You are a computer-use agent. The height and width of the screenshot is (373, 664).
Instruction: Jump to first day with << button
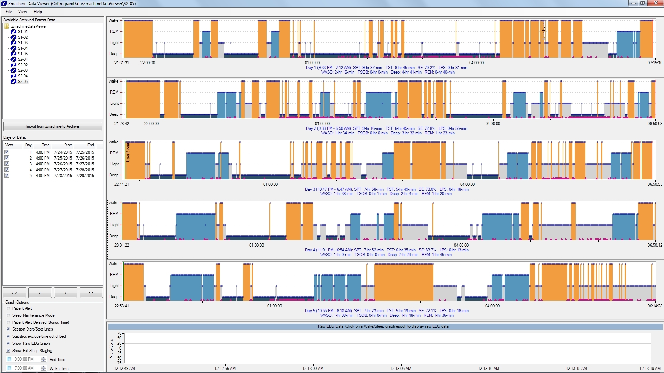point(15,293)
